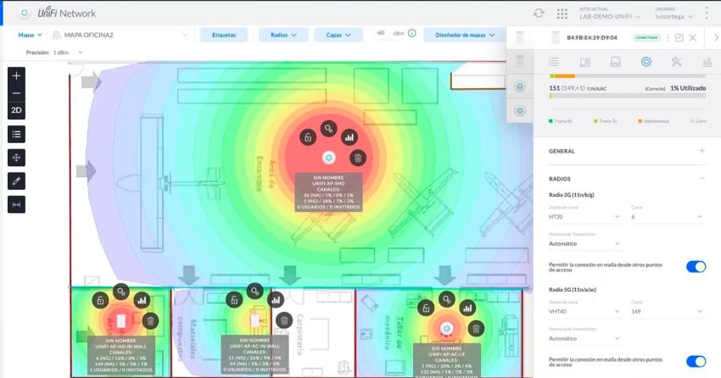Click the Etiquetas button
Screen dimensions: 721x378
point(224,35)
